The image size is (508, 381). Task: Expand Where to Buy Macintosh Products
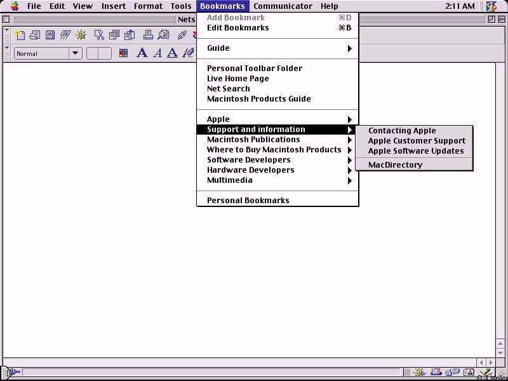pos(277,150)
